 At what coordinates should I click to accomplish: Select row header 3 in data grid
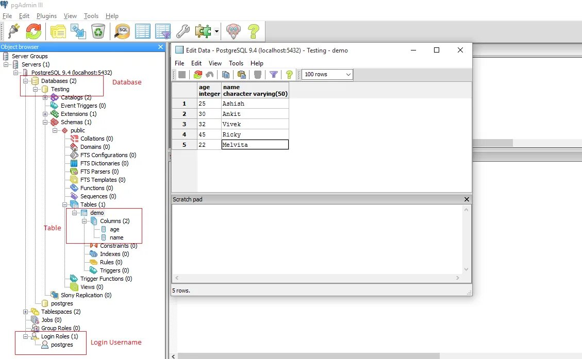185,124
